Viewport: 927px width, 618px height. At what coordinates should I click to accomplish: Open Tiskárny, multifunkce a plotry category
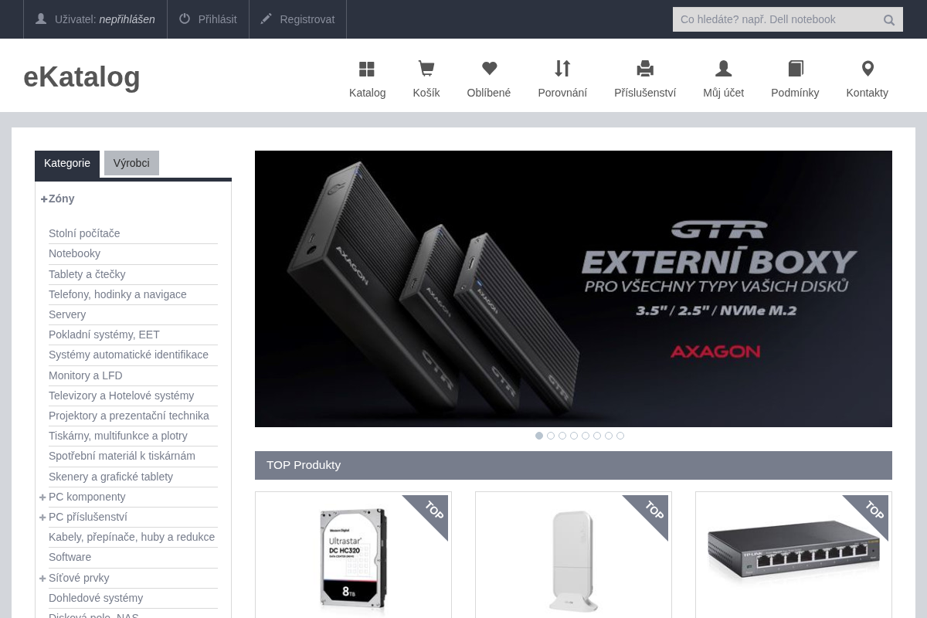point(118,436)
